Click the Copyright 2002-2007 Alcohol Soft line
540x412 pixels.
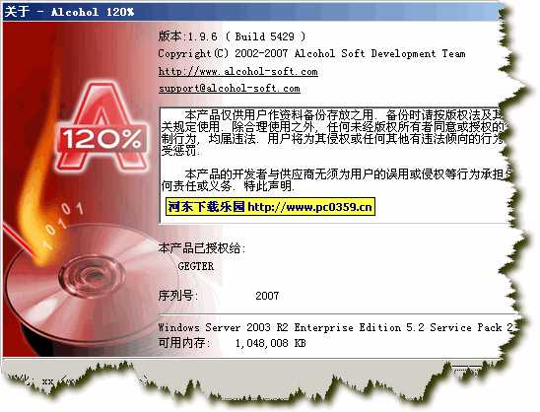[x=311, y=54]
